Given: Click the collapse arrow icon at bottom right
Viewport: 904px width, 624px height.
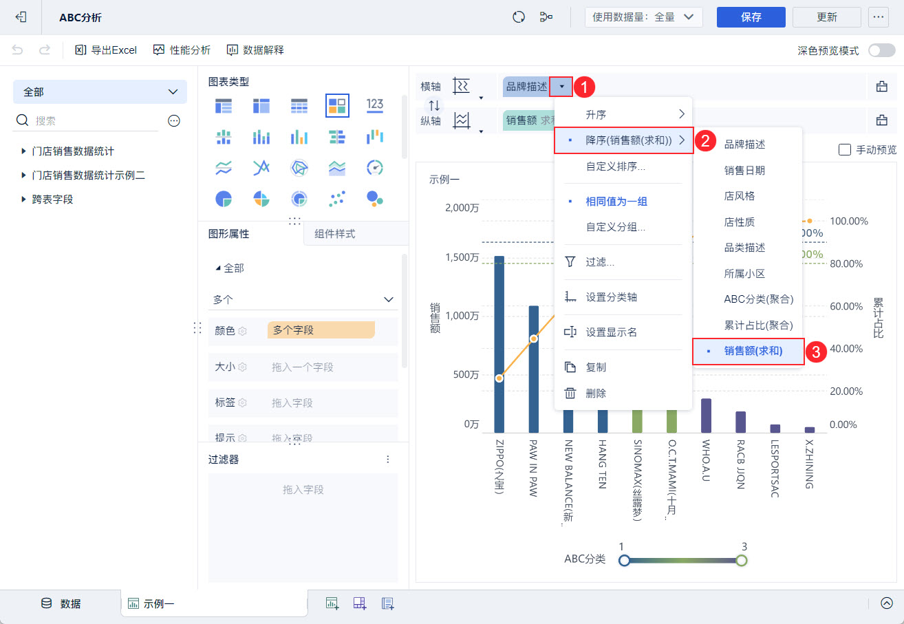Looking at the screenshot, I should tap(887, 603).
